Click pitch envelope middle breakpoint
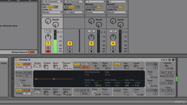187x105 pixels. click(54, 79)
